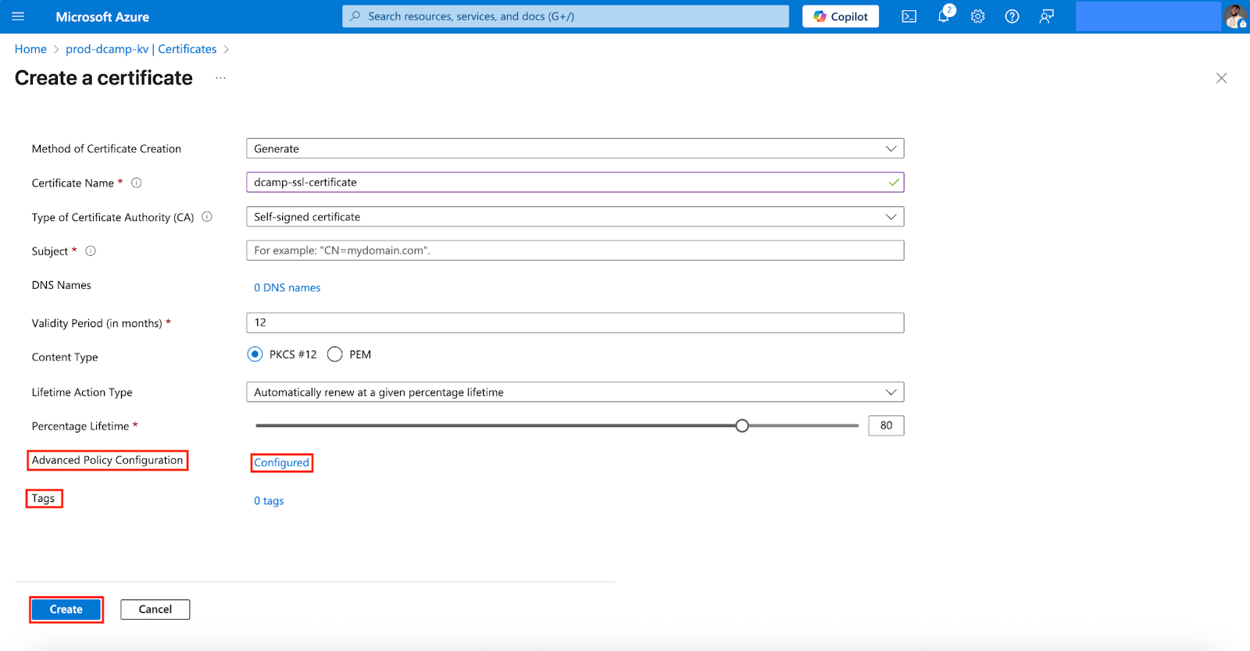Click the Copilot button
Viewport: 1250px width, 651px height.
(x=841, y=16)
